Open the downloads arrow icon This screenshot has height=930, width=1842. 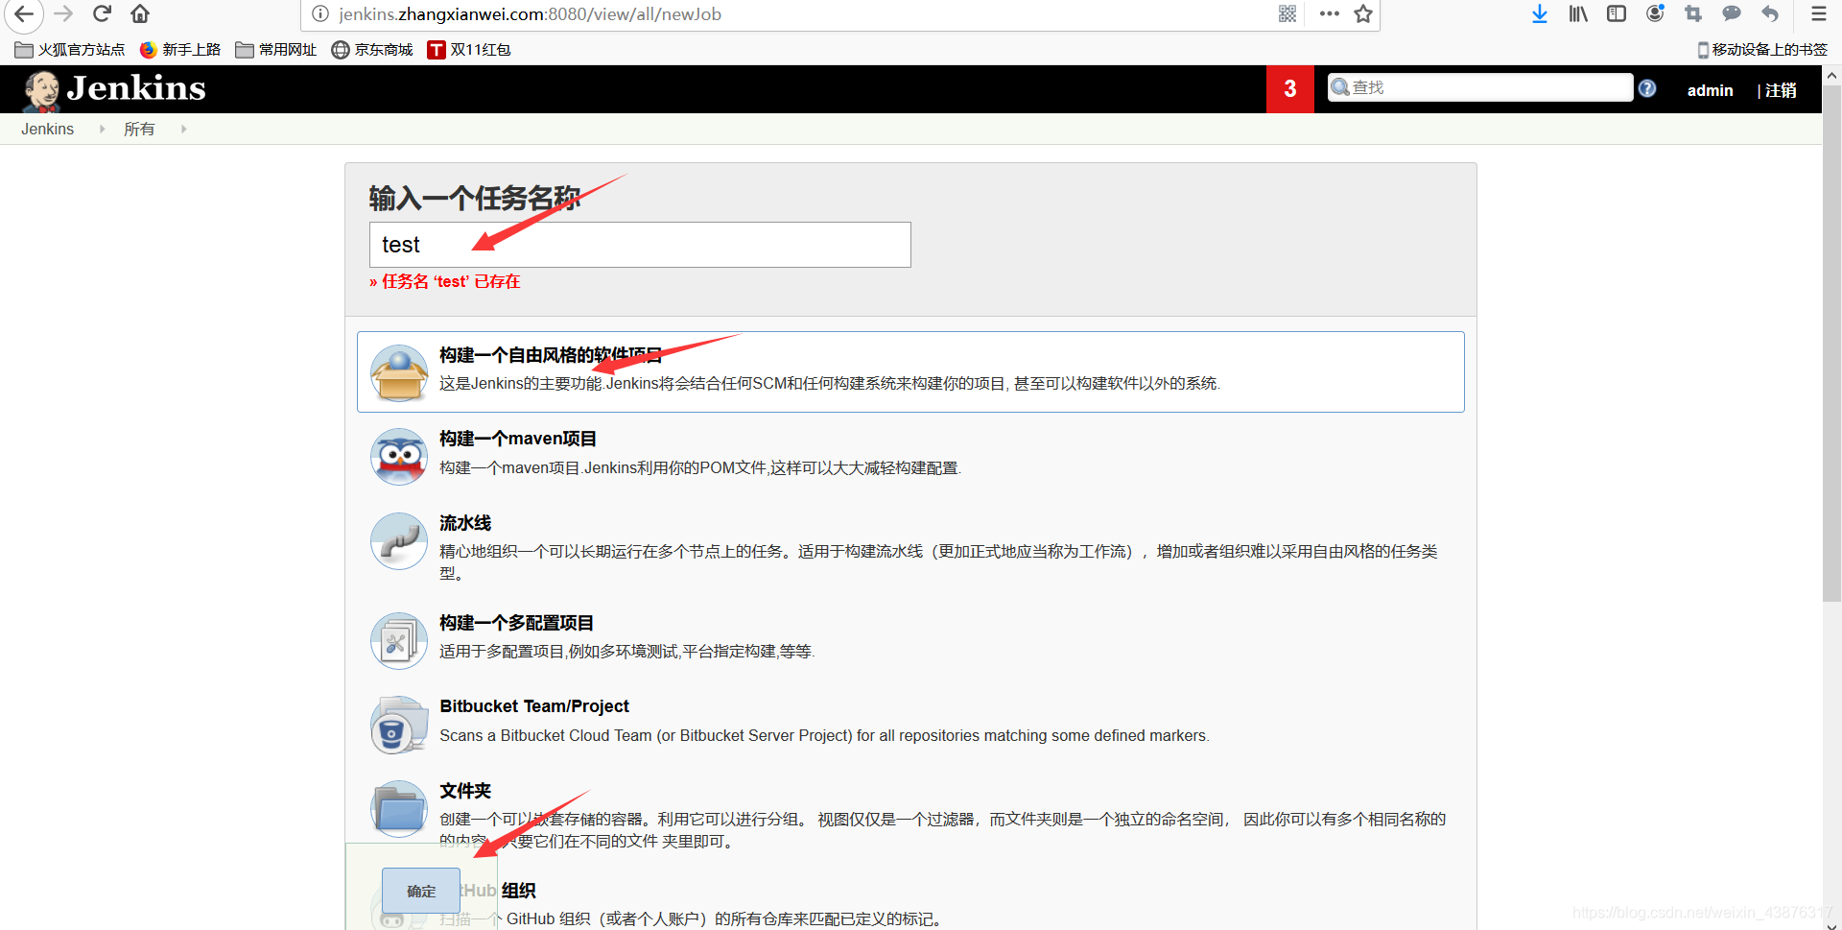pos(1540,13)
